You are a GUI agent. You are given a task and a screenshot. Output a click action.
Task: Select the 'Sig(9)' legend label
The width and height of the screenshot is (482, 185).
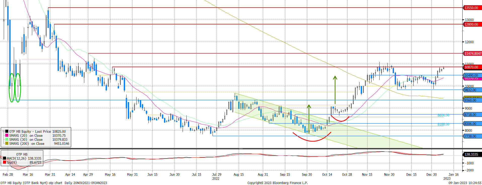12,162
